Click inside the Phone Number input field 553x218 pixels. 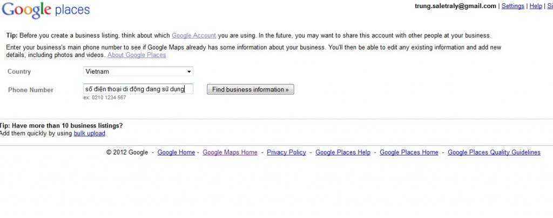(x=138, y=89)
